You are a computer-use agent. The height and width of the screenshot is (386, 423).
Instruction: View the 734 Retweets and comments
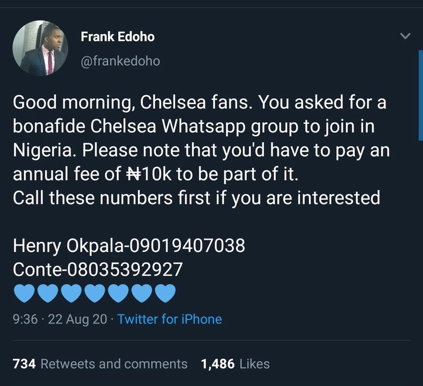[100, 364]
